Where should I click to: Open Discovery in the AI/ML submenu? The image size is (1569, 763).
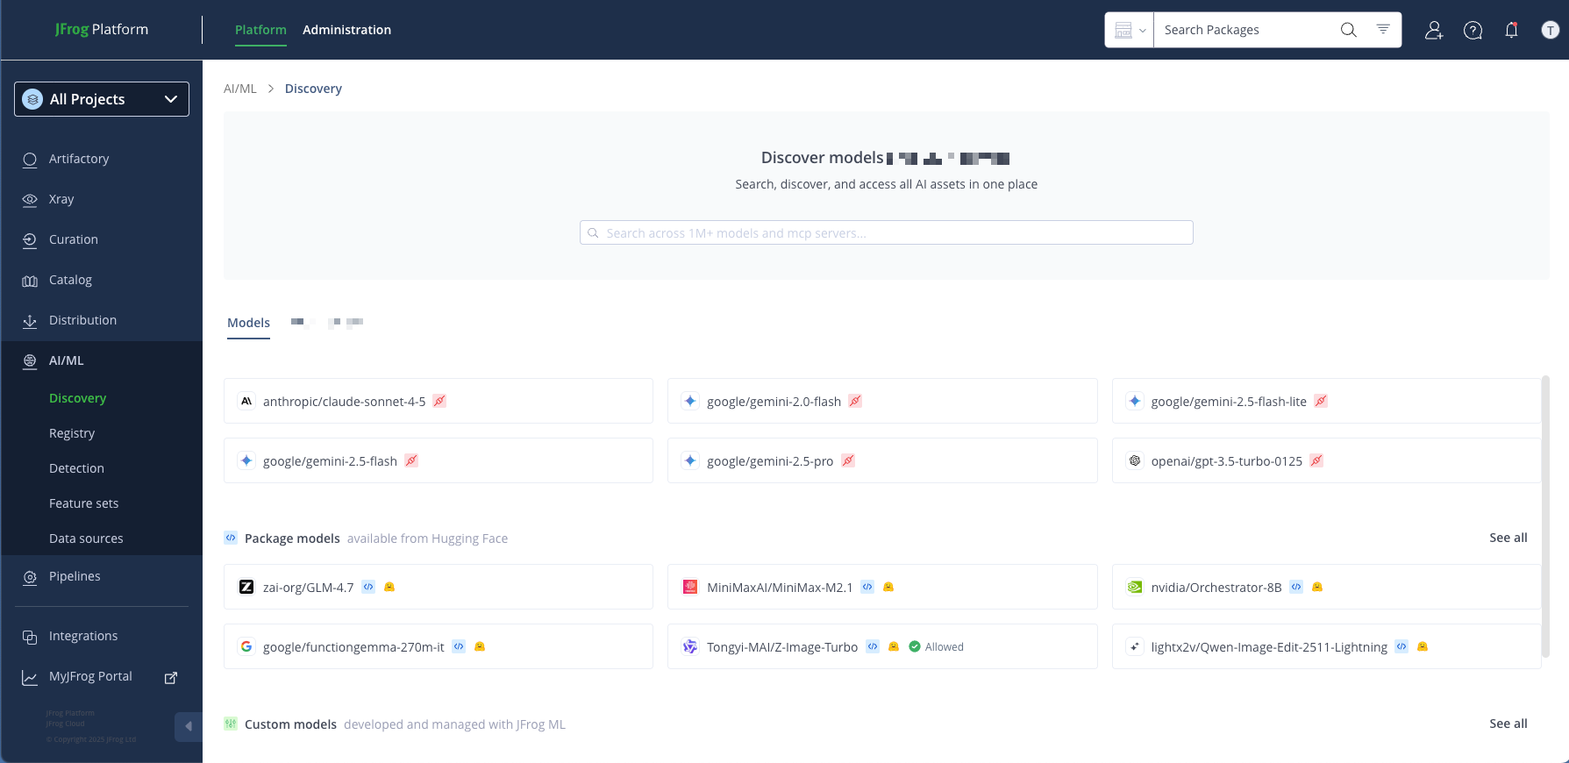(77, 398)
